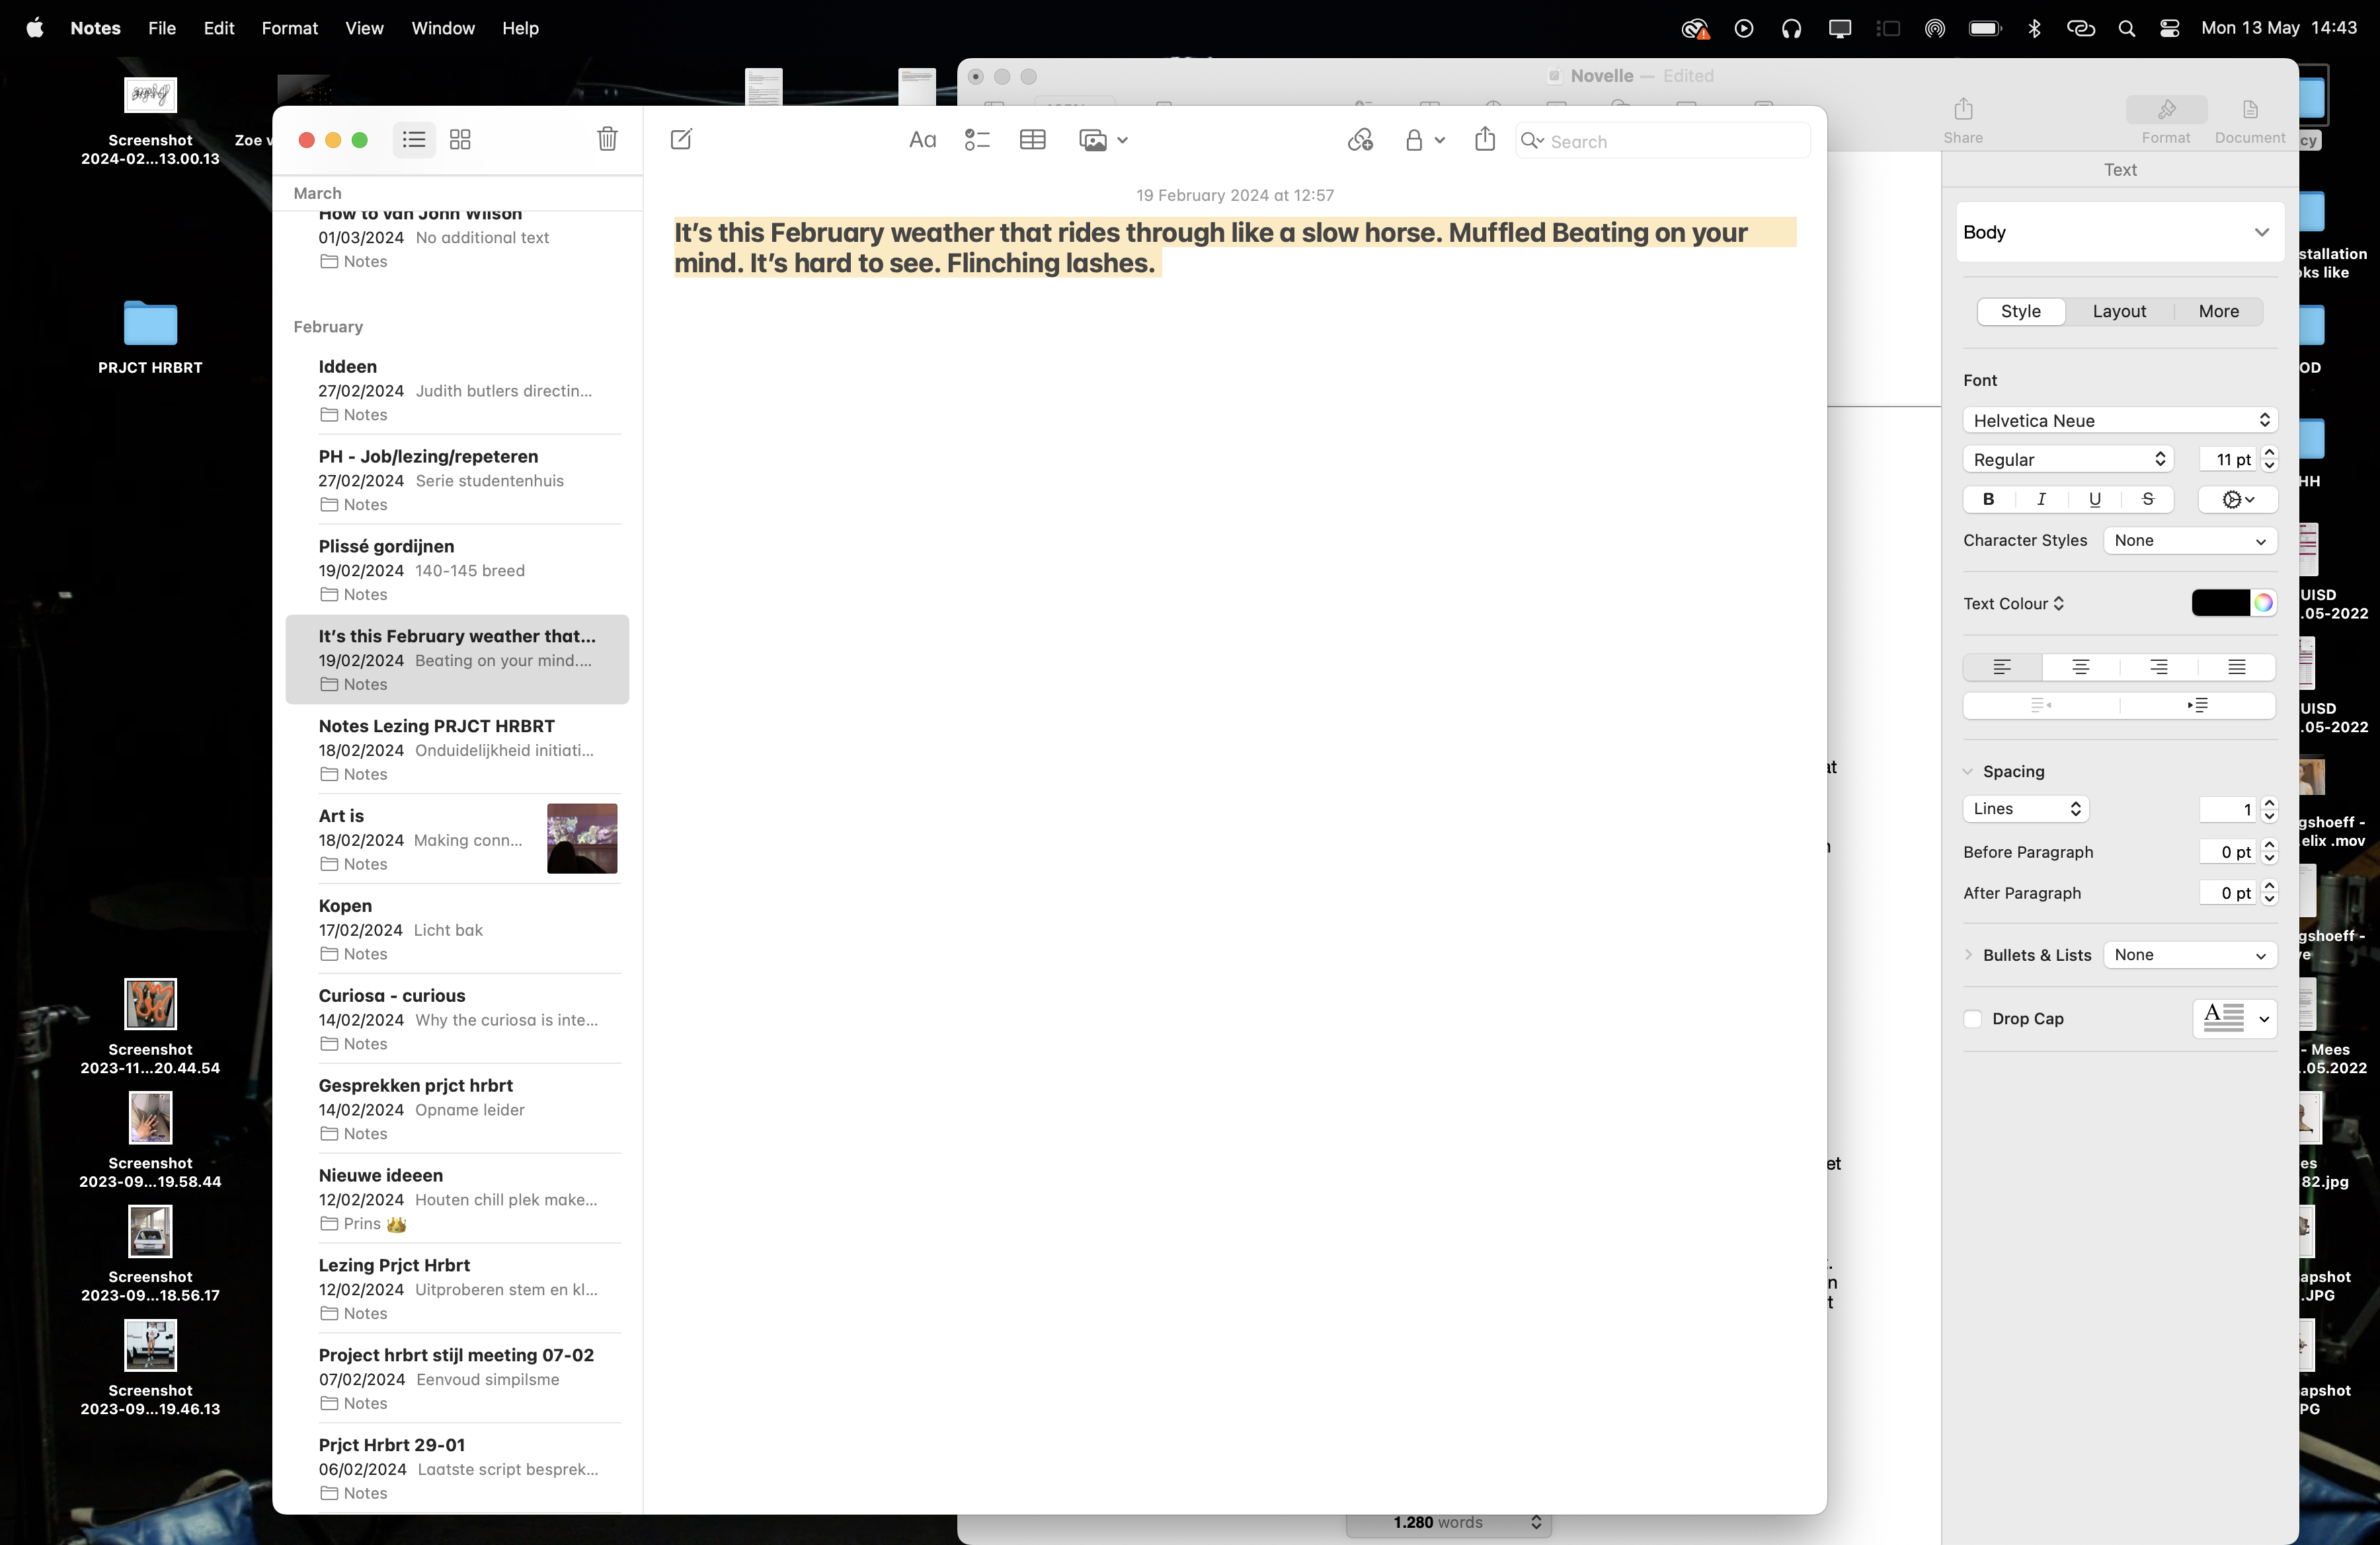Image resolution: width=2380 pixels, height=1545 pixels.
Task: Expand the Helvetica Neue font dropdown
Action: (x=2119, y=421)
